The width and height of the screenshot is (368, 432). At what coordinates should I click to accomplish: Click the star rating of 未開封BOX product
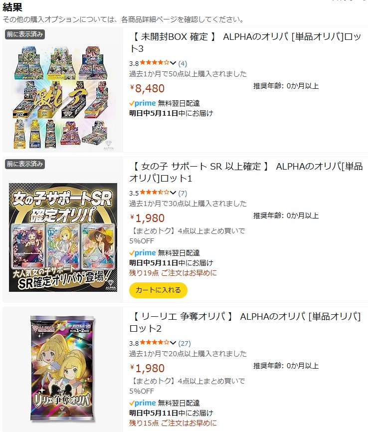154,63
